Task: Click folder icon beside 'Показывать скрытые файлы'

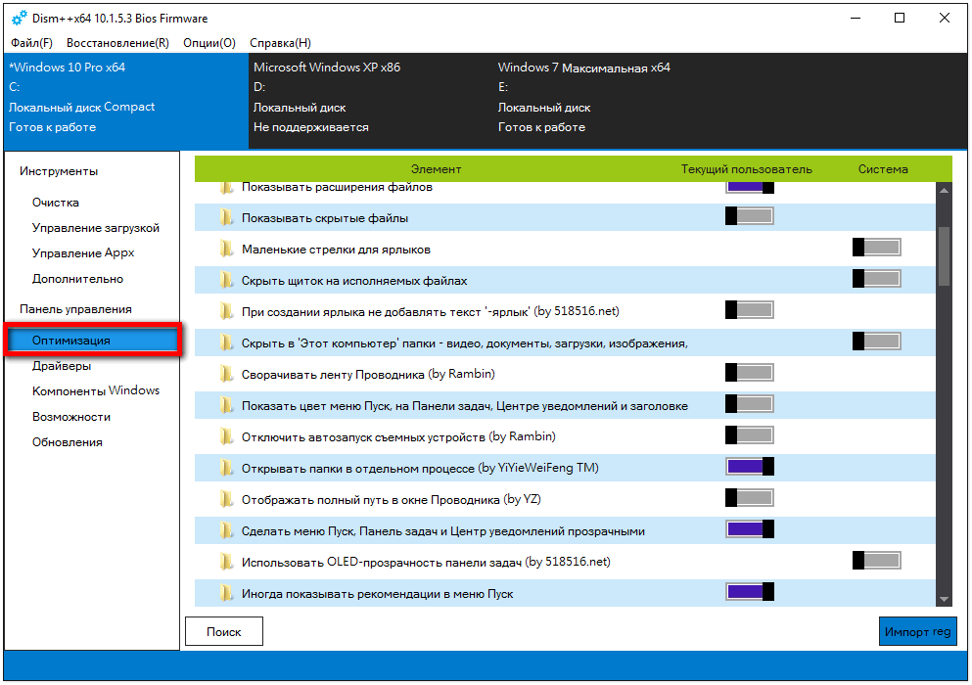Action: tap(227, 218)
